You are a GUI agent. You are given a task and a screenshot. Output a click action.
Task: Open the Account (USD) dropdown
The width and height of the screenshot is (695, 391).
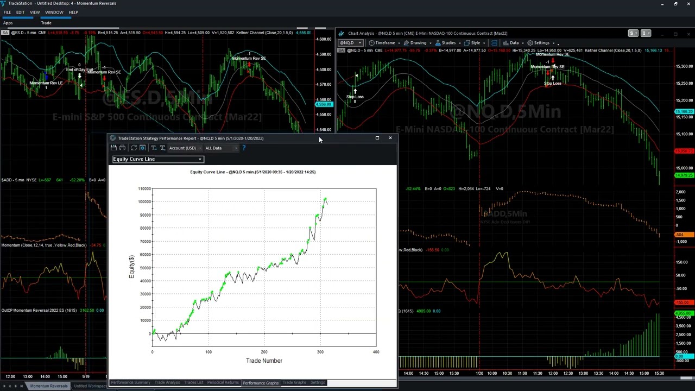pos(185,148)
